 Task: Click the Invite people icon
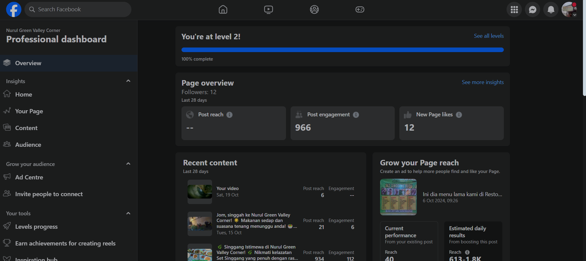(7, 193)
